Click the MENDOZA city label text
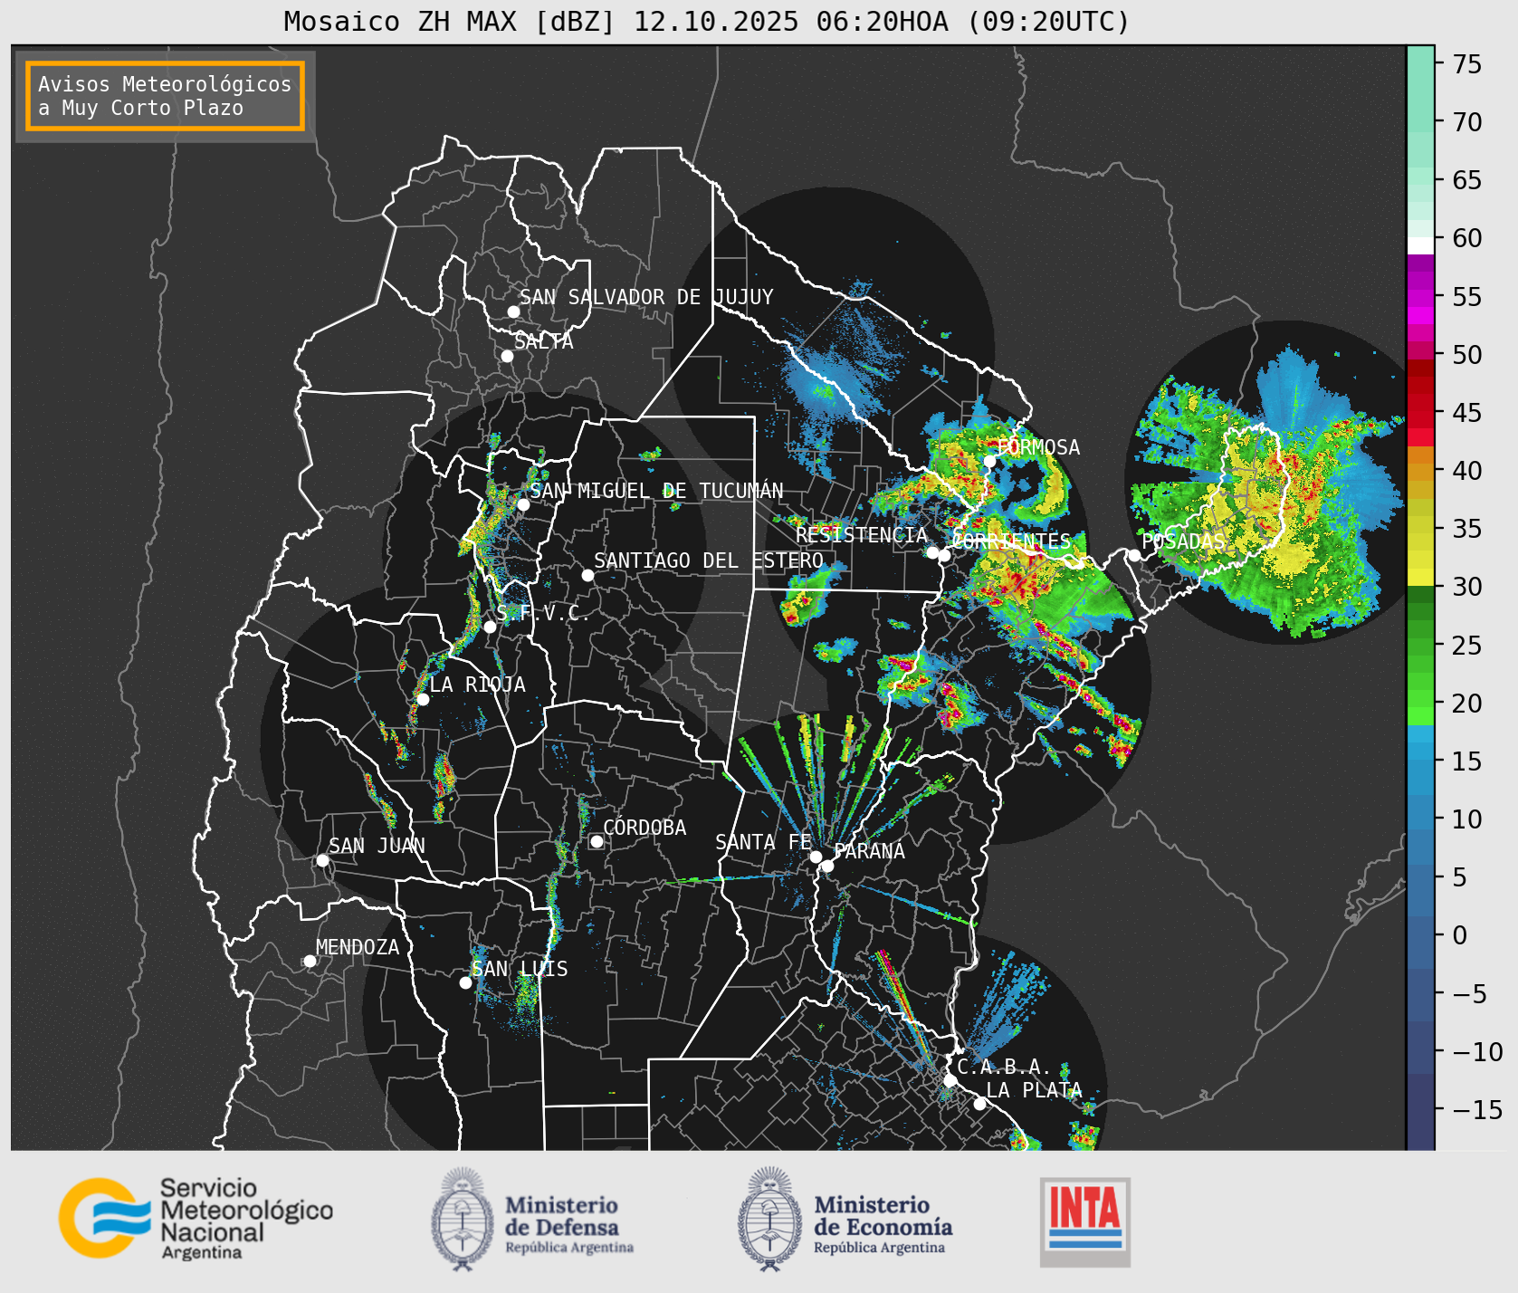Viewport: 1518px width, 1293px height. point(358,947)
